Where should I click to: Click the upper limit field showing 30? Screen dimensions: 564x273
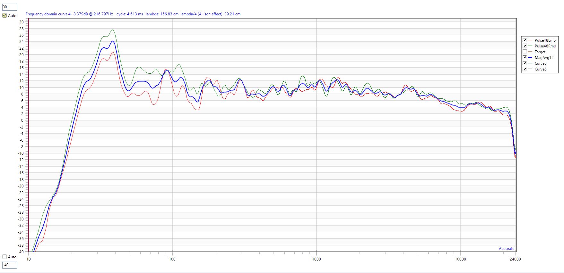tap(9, 7)
